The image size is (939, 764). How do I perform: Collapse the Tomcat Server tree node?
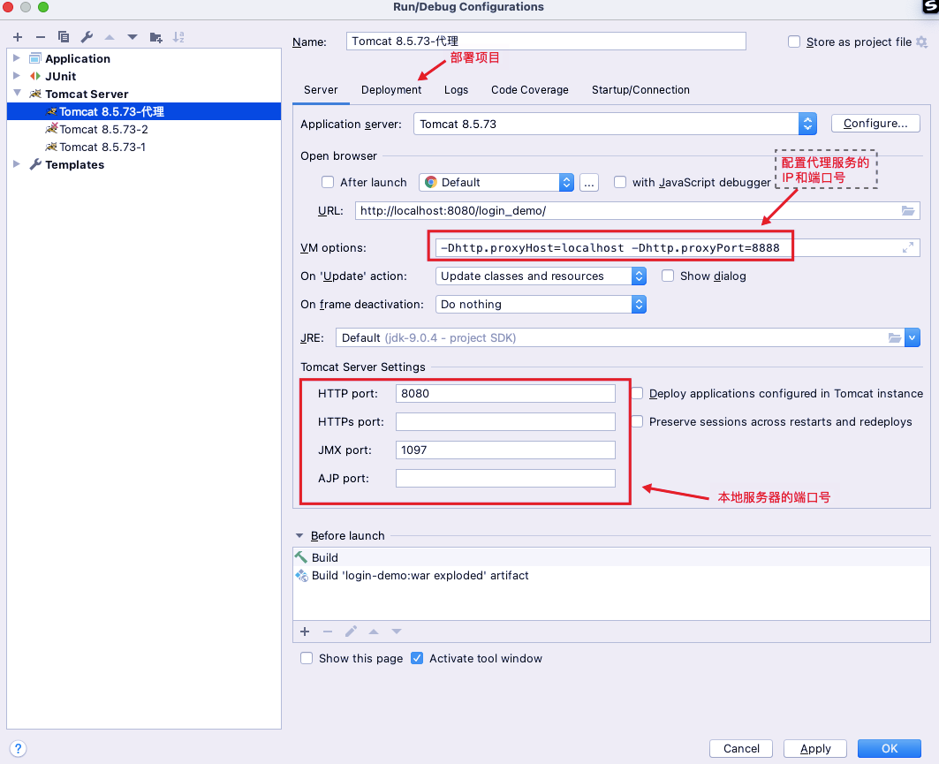[17, 93]
